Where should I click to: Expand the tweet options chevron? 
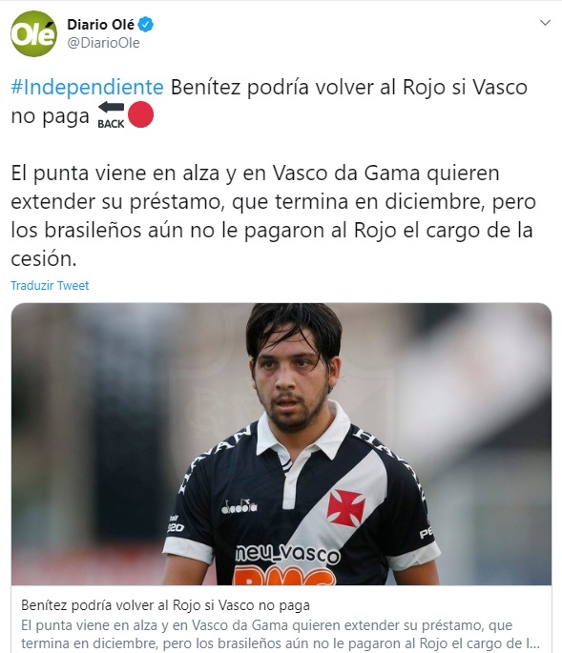click(545, 23)
